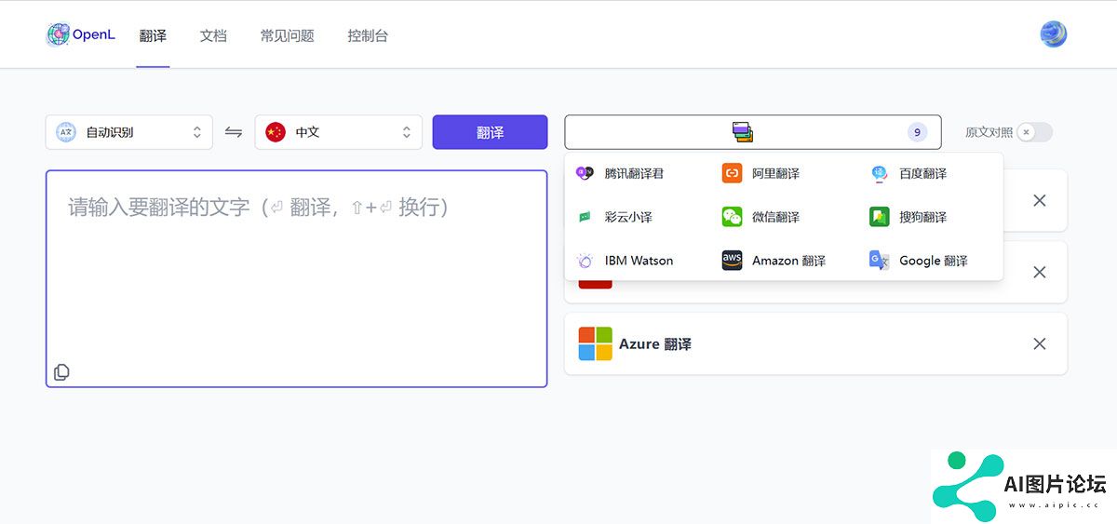This screenshot has width=1117, height=524.
Task: Close the second translator card above Azure
Action: pyautogui.click(x=1040, y=272)
